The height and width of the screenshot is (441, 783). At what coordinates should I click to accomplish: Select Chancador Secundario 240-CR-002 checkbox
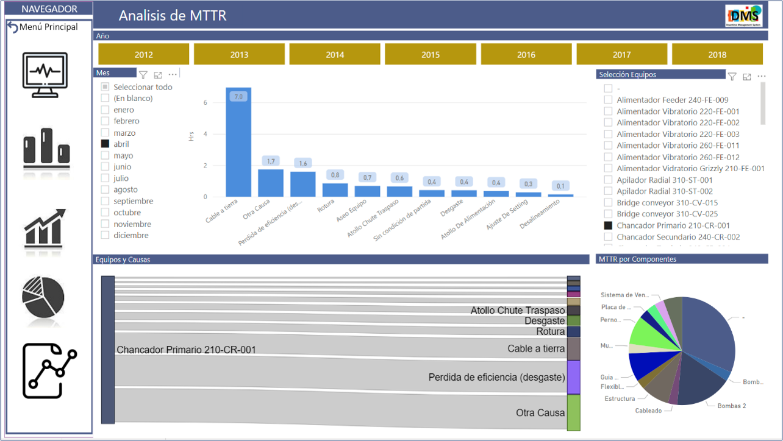coord(608,237)
